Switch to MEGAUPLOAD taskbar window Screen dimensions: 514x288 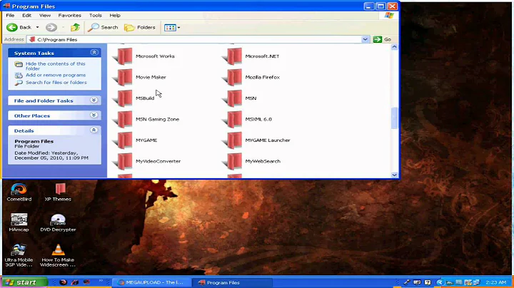coord(152,282)
